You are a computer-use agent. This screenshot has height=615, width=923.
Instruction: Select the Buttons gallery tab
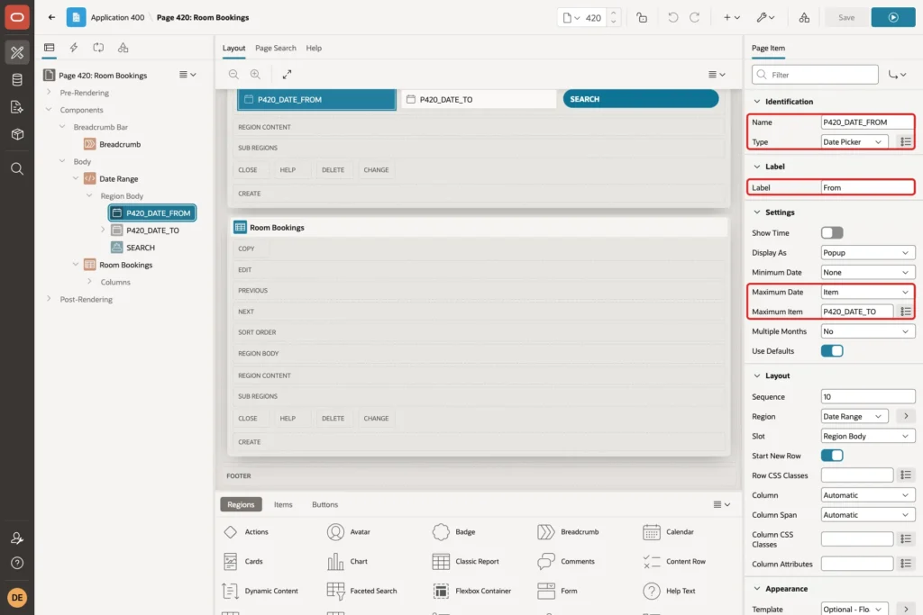(324, 504)
